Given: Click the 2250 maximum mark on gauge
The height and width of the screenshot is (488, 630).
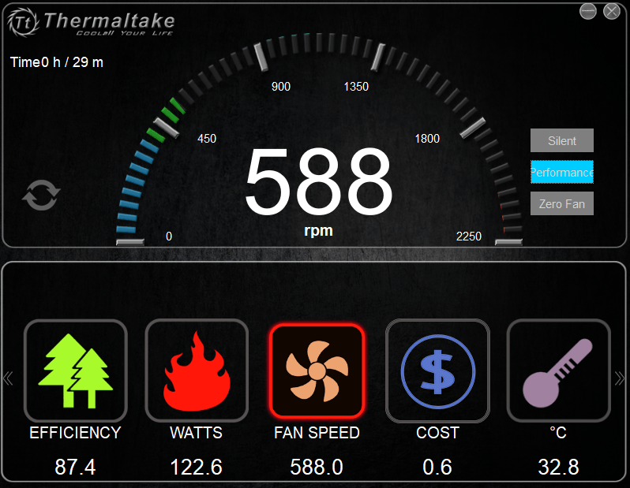Looking at the screenshot, I should pos(468,237).
